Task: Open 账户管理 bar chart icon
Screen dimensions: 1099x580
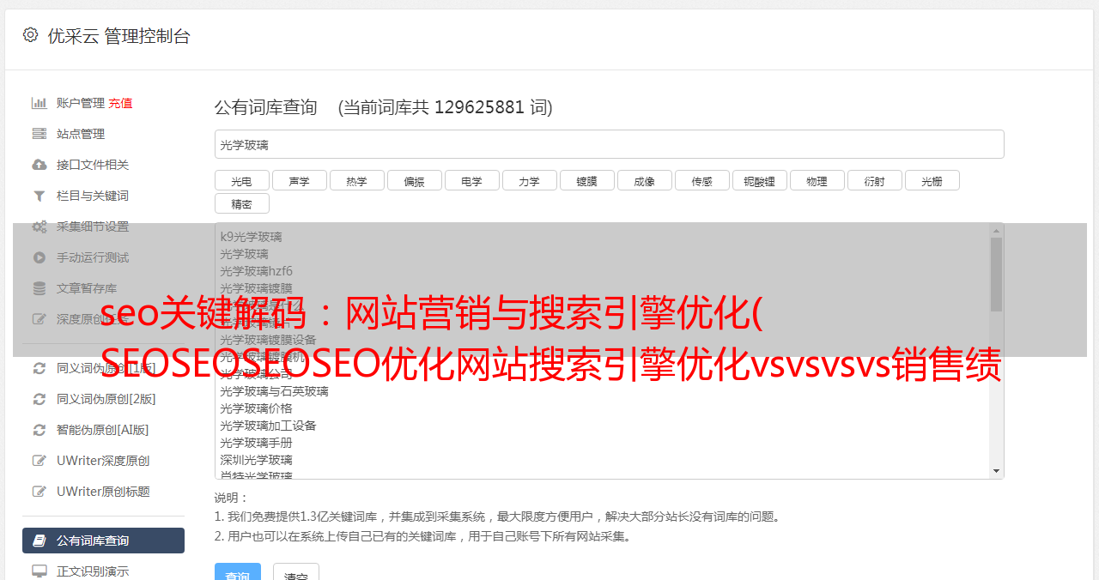Action: [39, 103]
